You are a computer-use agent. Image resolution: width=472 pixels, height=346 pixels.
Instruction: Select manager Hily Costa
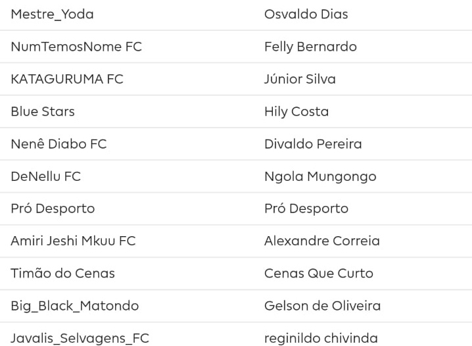pyautogui.click(x=296, y=112)
